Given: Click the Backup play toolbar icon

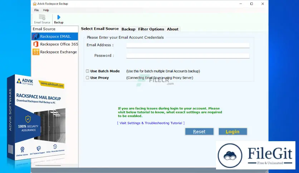Looking at the screenshot, I should pos(59,19).
